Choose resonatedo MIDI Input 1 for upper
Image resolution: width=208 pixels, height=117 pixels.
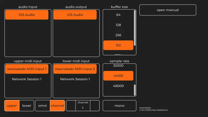click(27, 69)
